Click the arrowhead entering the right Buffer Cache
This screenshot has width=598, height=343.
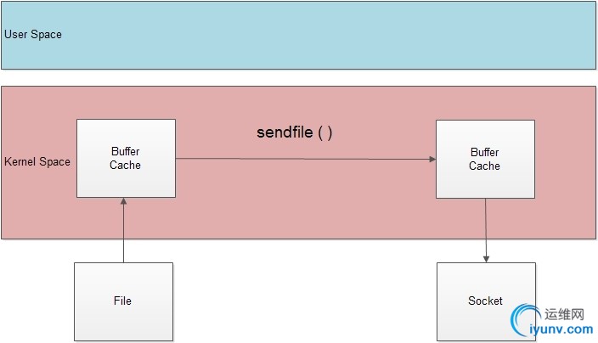point(432,159)
